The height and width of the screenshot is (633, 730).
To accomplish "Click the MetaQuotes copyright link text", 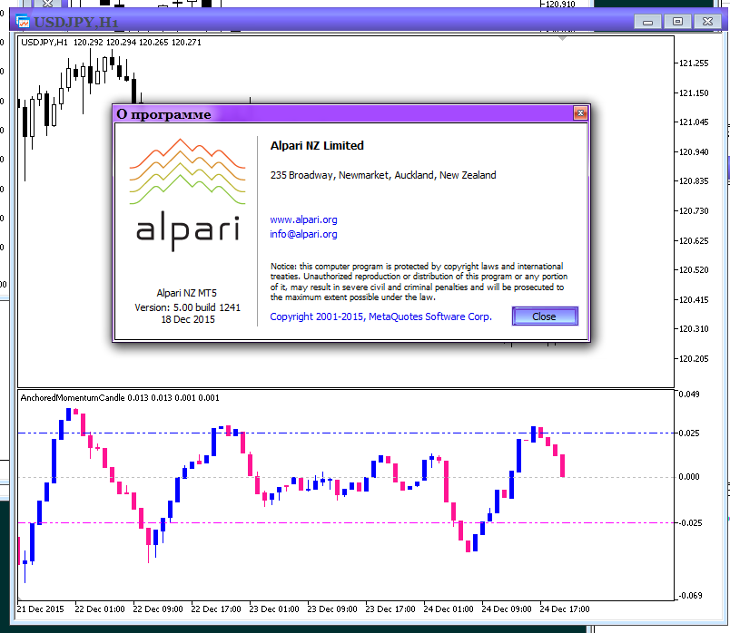I will [381, 316].
